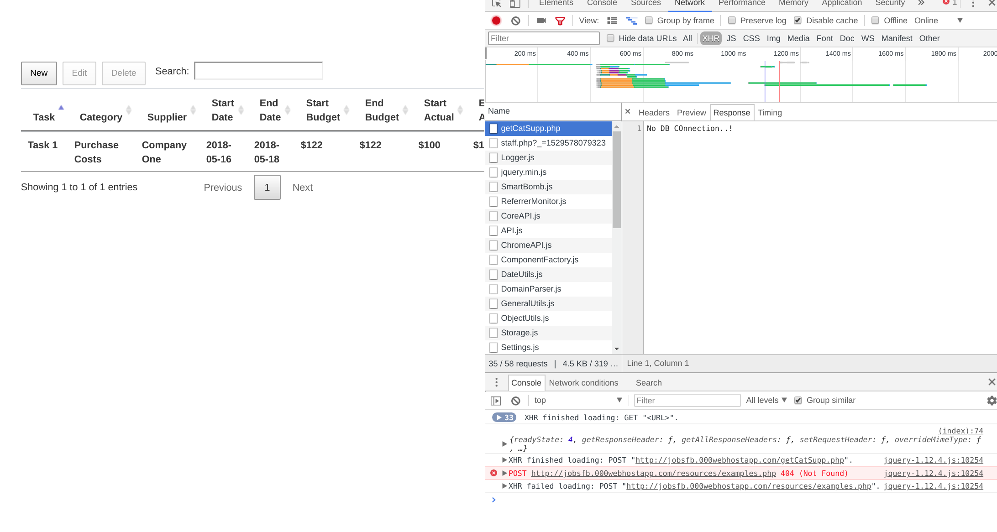
Task: Go to the Next page
Action: [x=302, y=188]
